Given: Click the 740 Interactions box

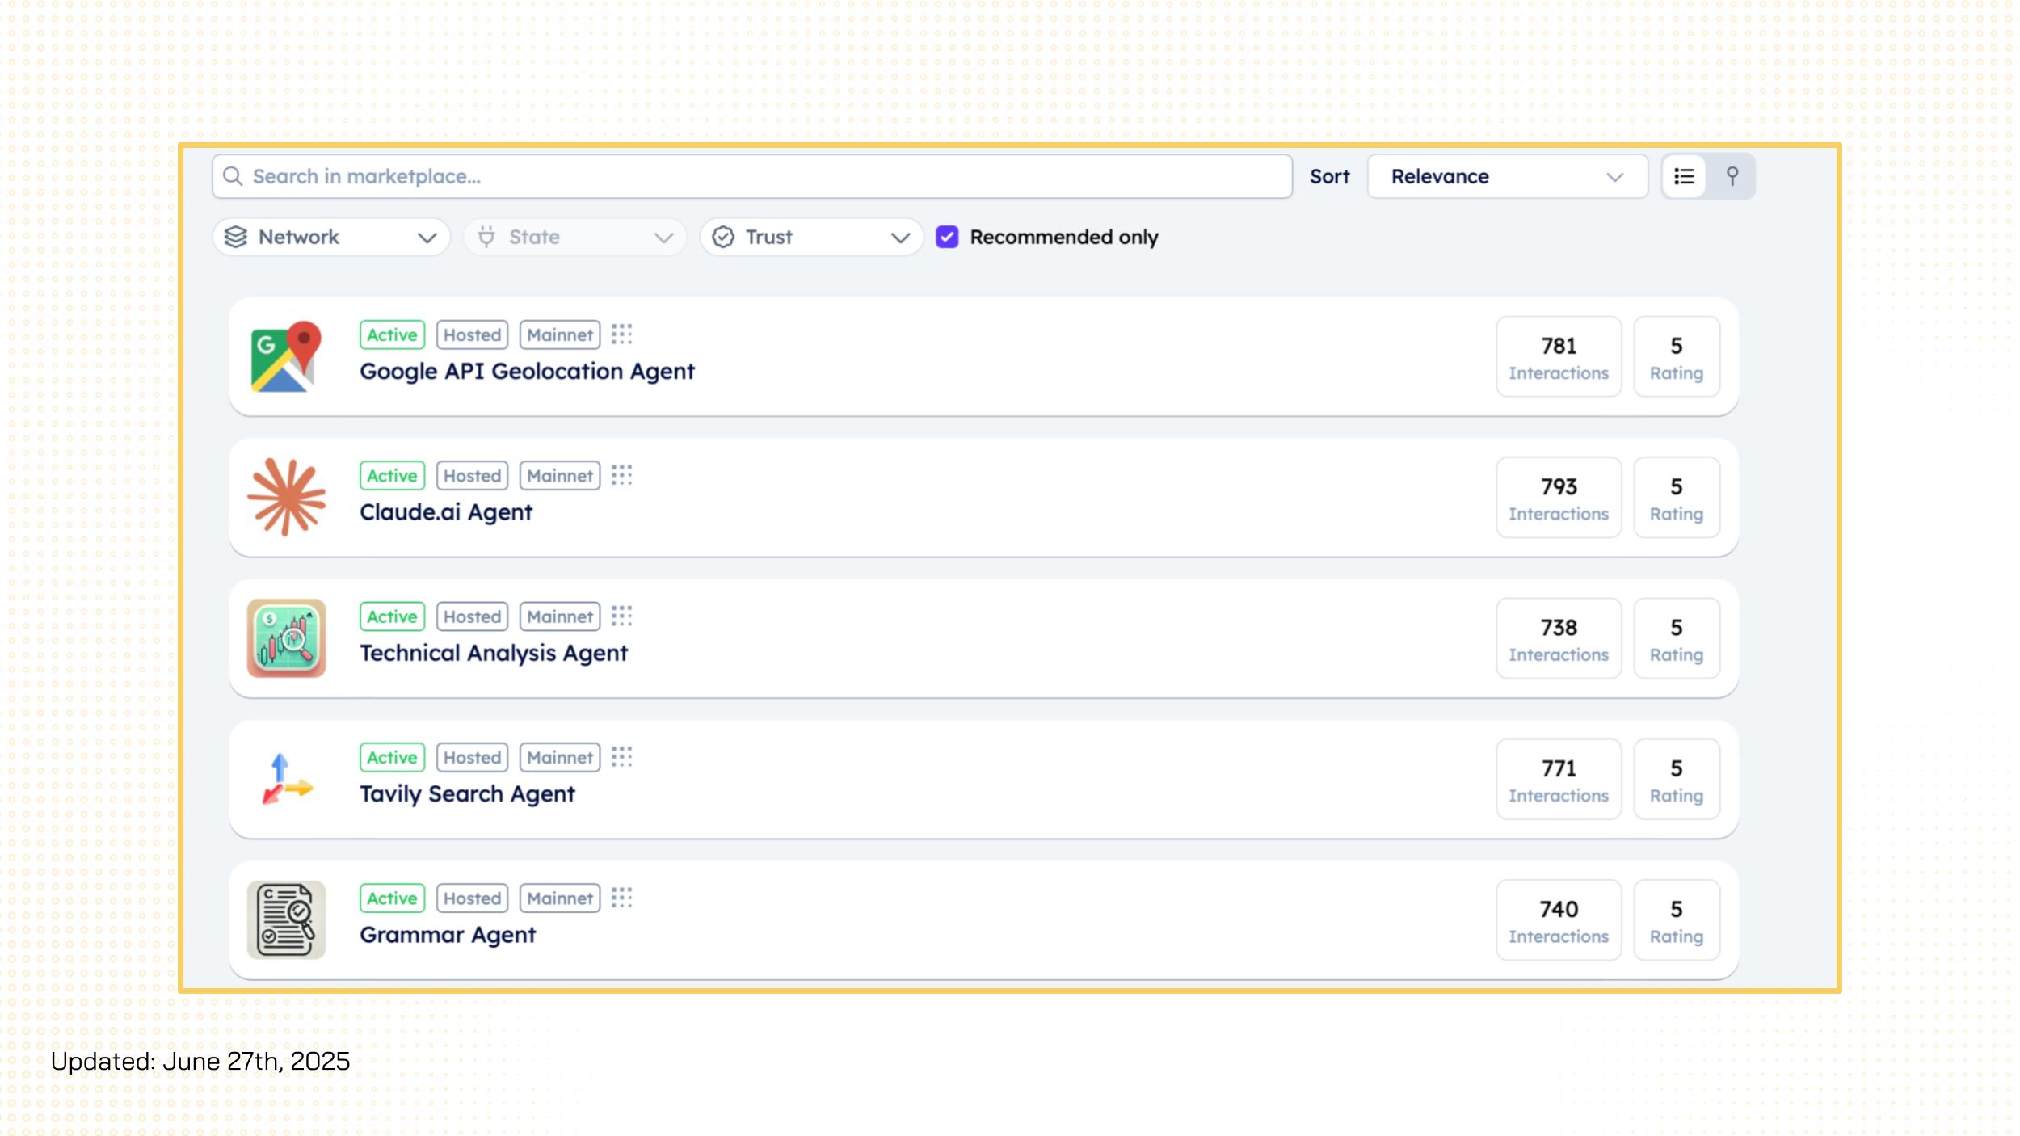Looking at the screenshot, I should pyautogui.click(x=1559, y=919).
